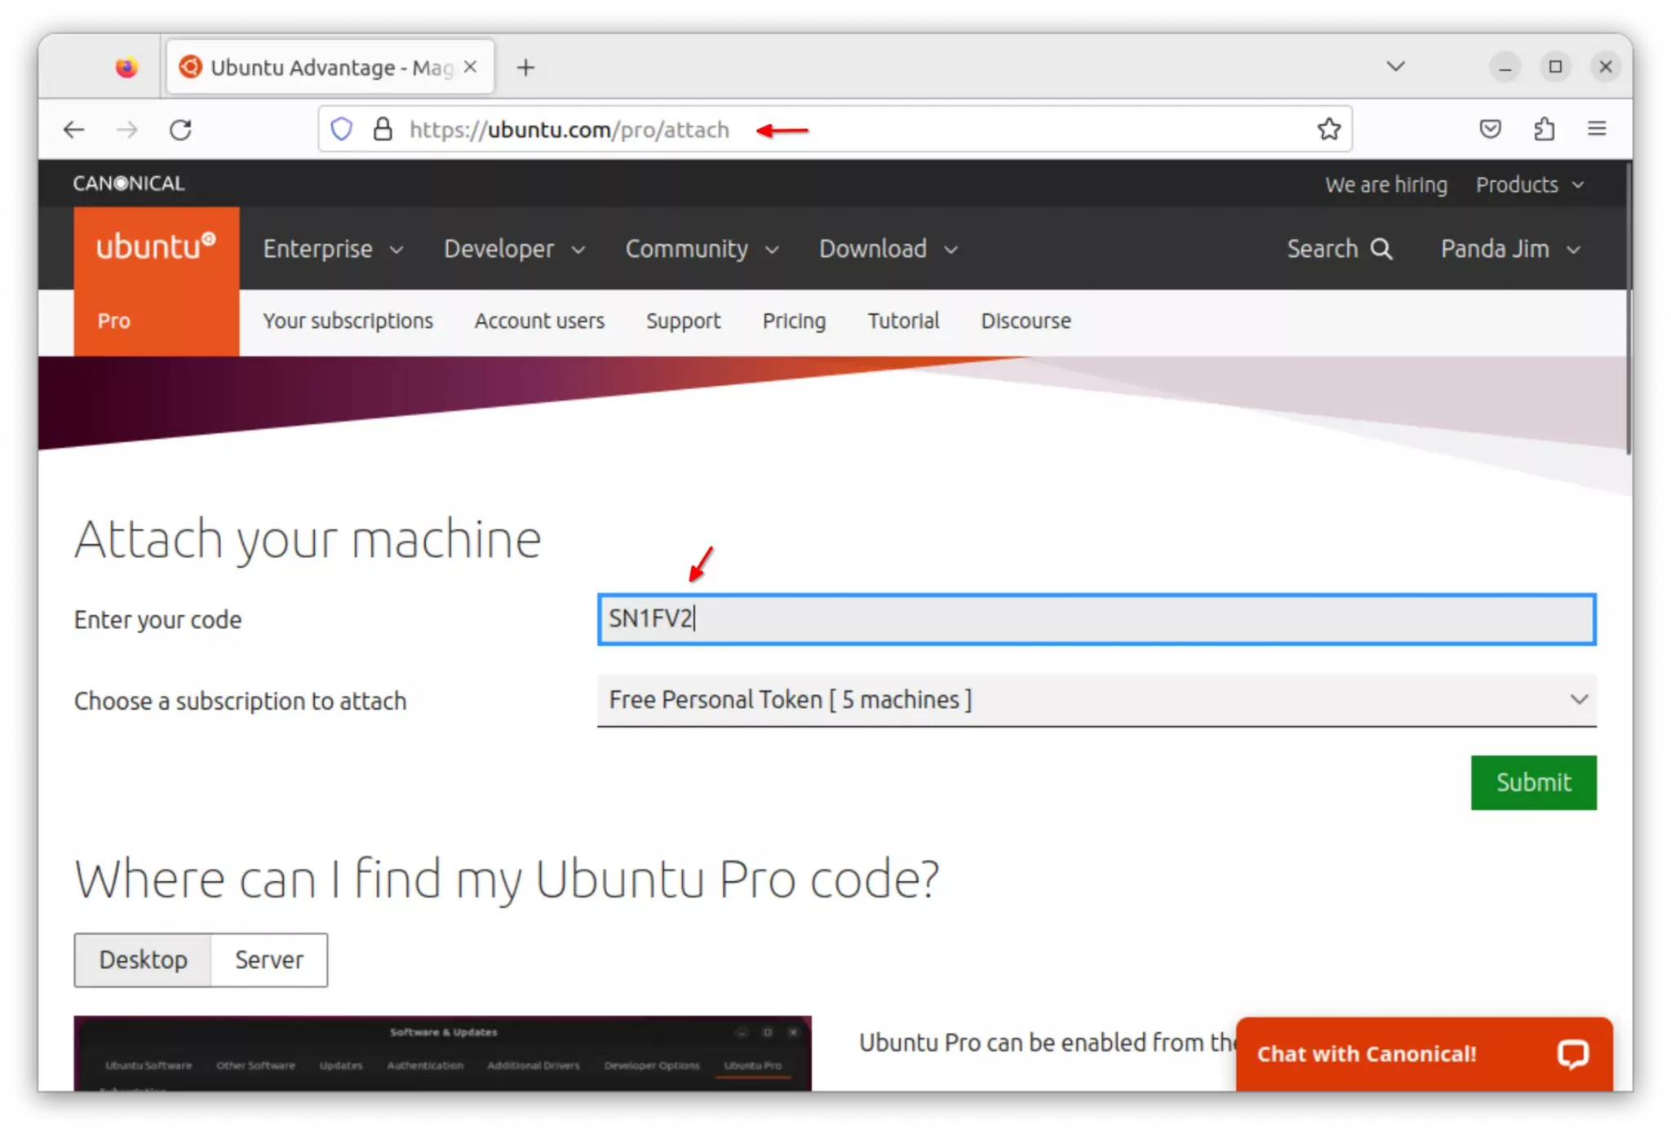Open the Firefox extensions puzzle icon
Screen dimensions: 1671x1134
[1544, 129]
